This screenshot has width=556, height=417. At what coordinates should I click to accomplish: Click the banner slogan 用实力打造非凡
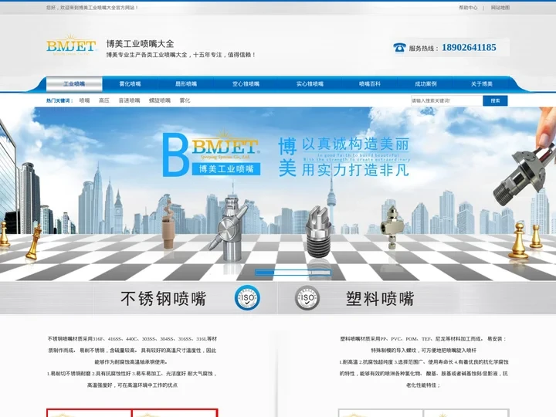point(356,170)
